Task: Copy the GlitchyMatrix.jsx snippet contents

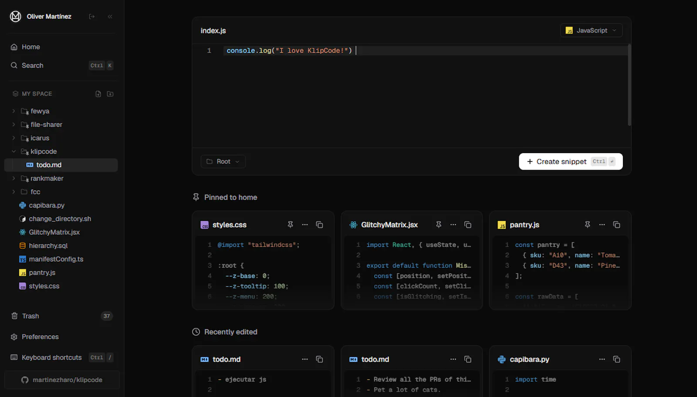Action: pos(468,225)
